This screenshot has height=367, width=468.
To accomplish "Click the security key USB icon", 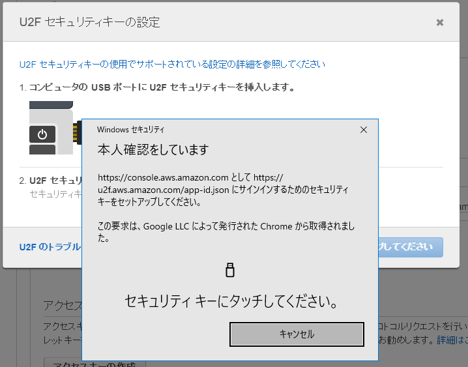I will tap(230, 270).
